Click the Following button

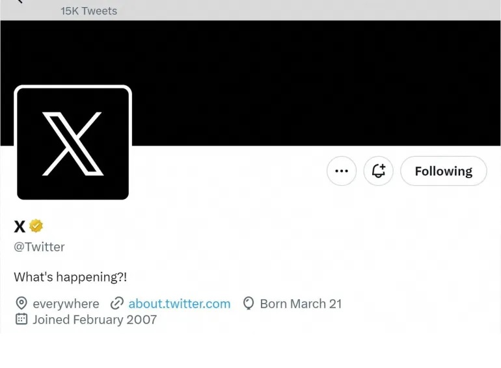(444, 171)
